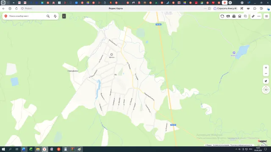The height and width of the screenshot is (152, 271).
Task: Click the my location arrow button
Action: [x=266, y=81]
